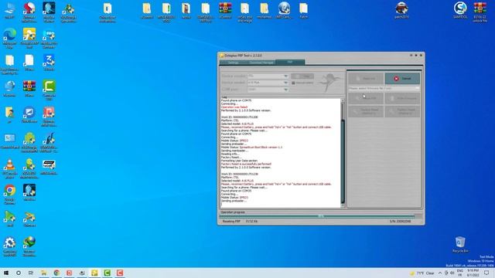This screenshot has height=278, width=495.
Task: Click the taskbar search circle icon
Action: (x=19, y=273)
